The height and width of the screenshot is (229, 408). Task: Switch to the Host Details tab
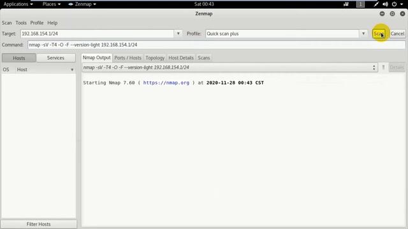(181, 58)
